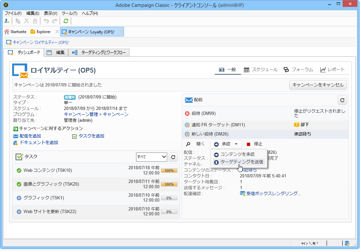
Task: Click the redo arrow icon
Action: coord(54,21)
